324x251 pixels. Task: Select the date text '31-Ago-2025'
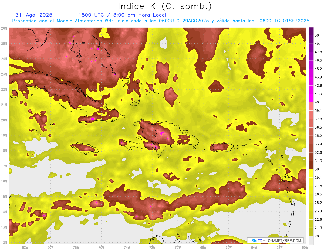[x=34, y=15]
